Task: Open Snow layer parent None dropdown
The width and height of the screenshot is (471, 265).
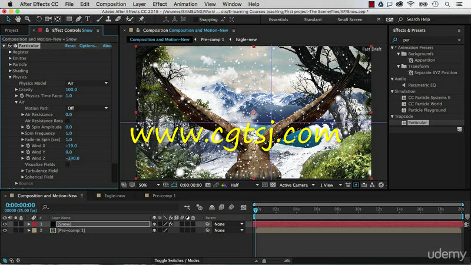Action: click(x=228, y=224)
